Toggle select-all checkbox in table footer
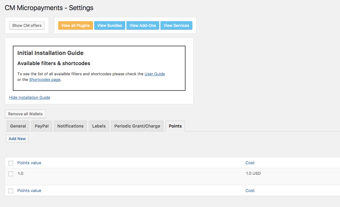 [x=11, y=191]
